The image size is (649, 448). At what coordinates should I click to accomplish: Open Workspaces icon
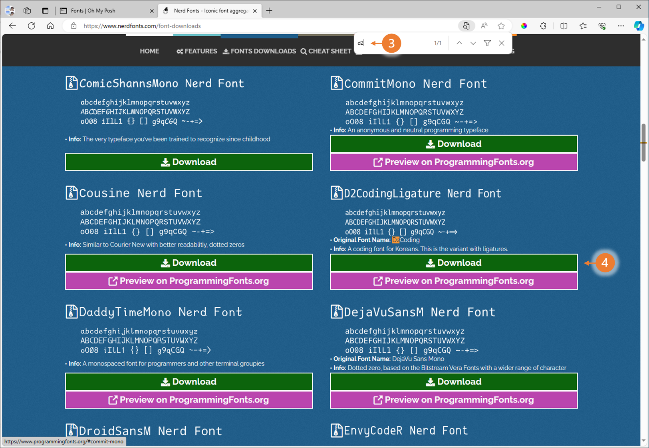click(27, 11)
